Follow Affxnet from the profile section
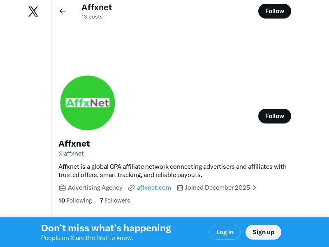The image size is (329, 247). pyautogui.click(x=274, y=116)
